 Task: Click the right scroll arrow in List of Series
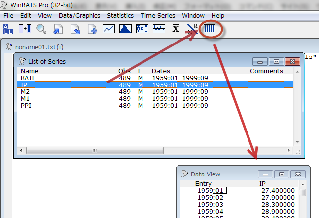coord(288,150)
